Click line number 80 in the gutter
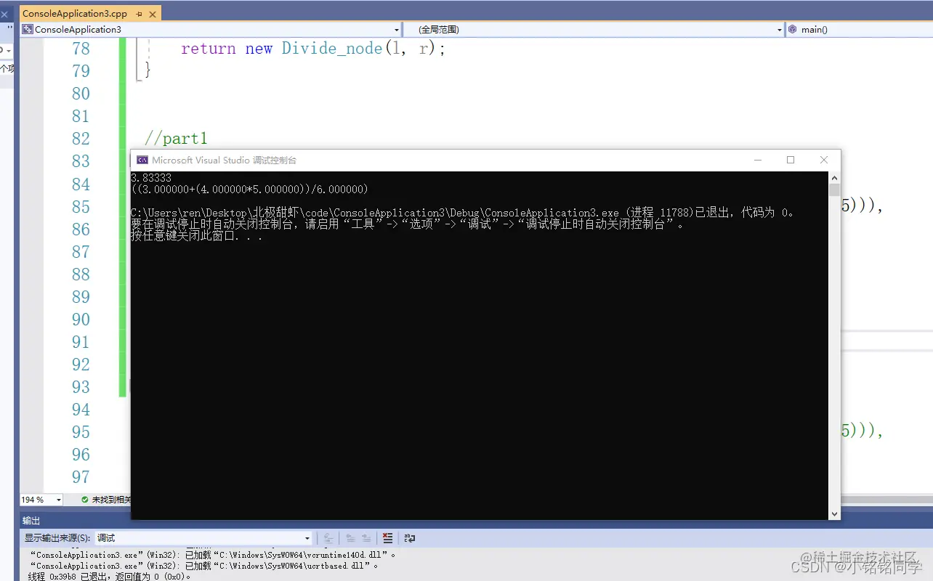The image size is (933, 581). (x=81, y=94)
